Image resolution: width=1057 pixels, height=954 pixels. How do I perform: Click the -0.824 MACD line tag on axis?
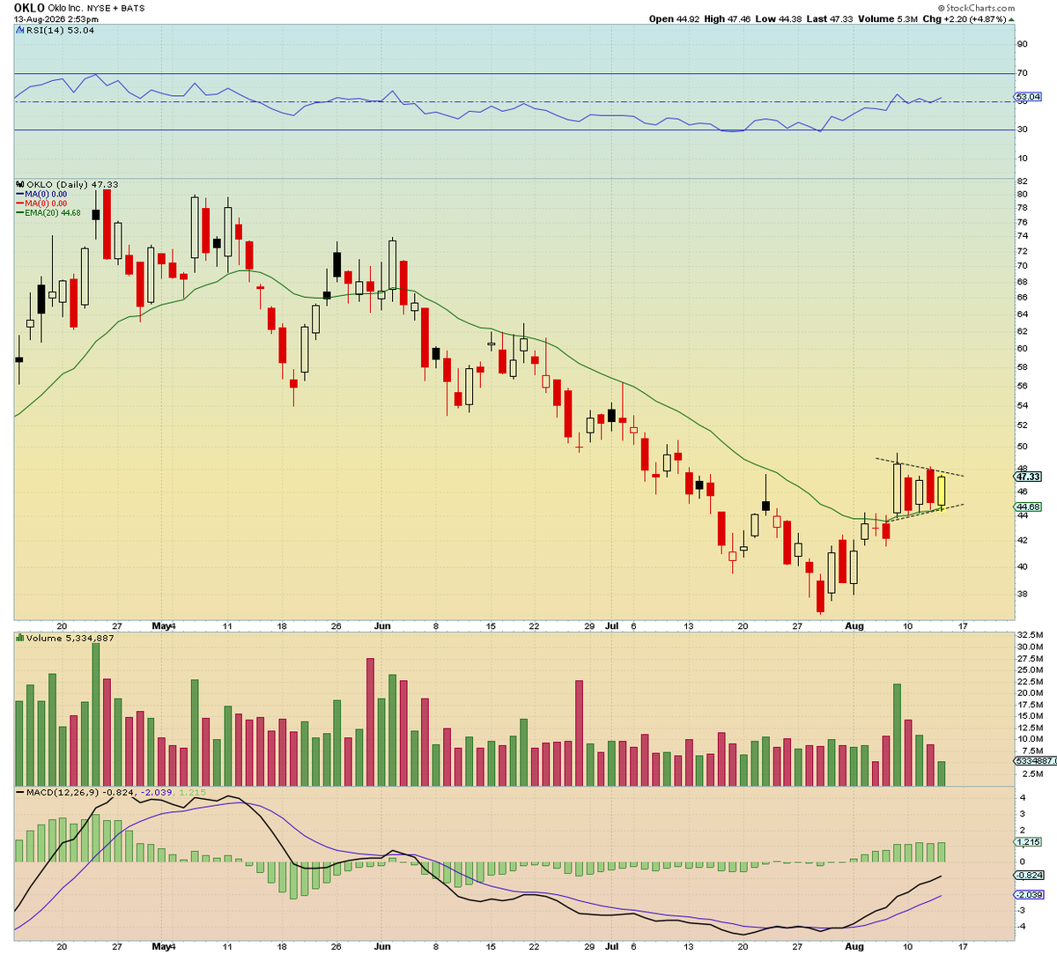[x=1028, y=876]
